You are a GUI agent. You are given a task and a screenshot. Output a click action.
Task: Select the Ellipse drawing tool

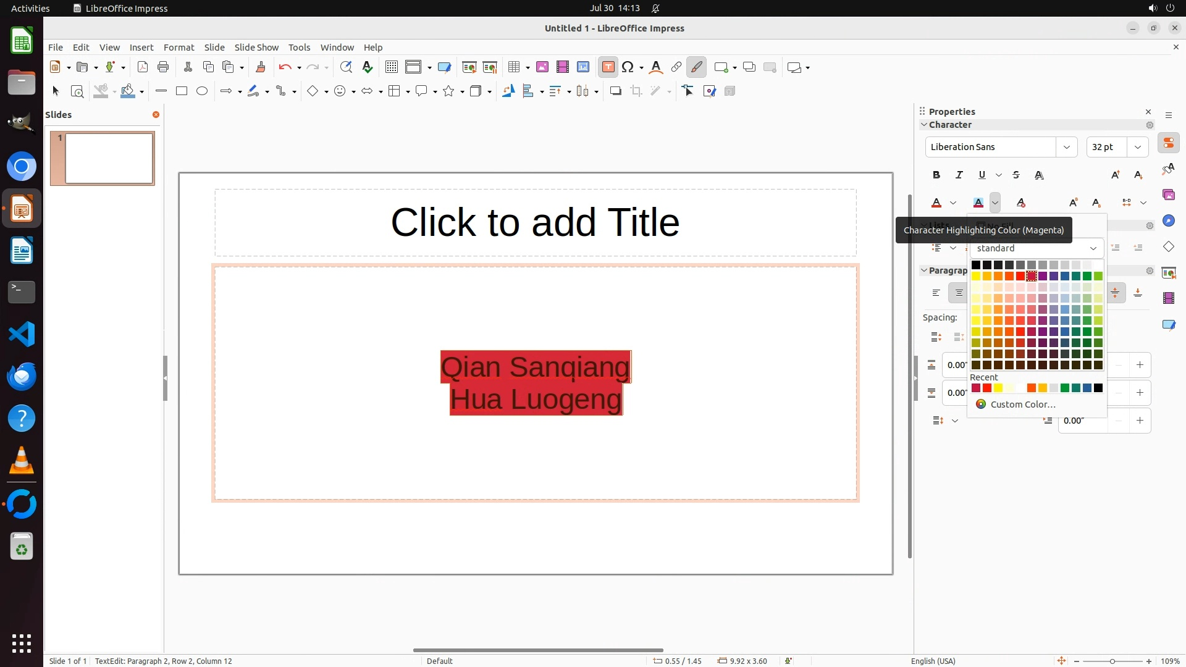pos(202,91)
